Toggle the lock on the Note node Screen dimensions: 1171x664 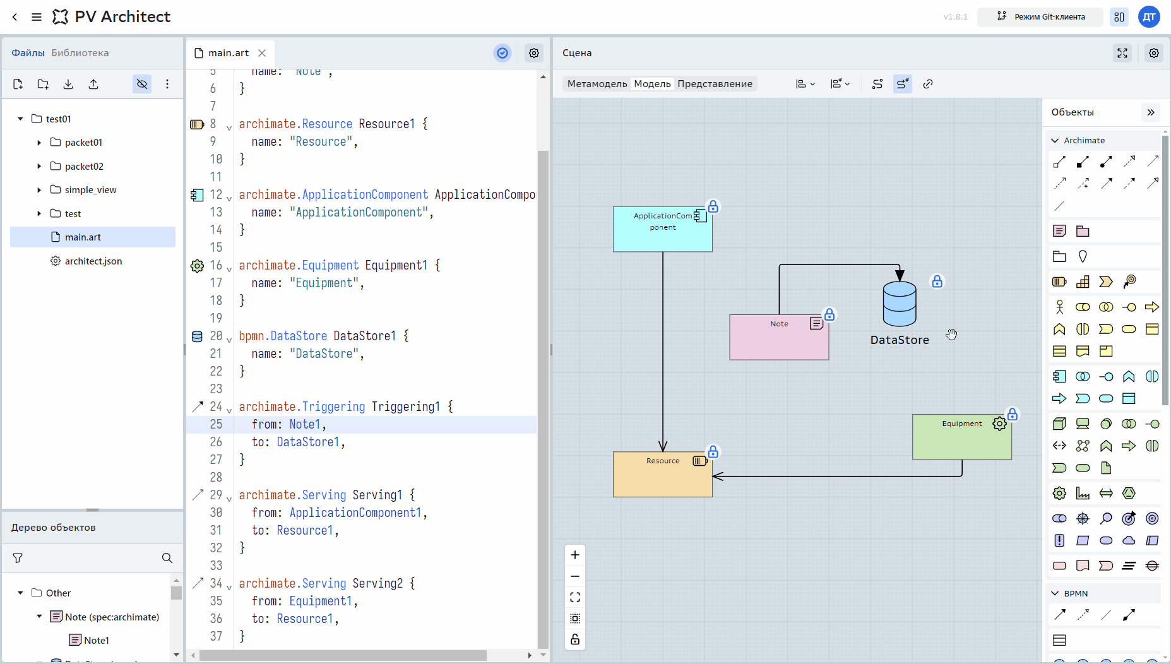click(x=829, y=314)
